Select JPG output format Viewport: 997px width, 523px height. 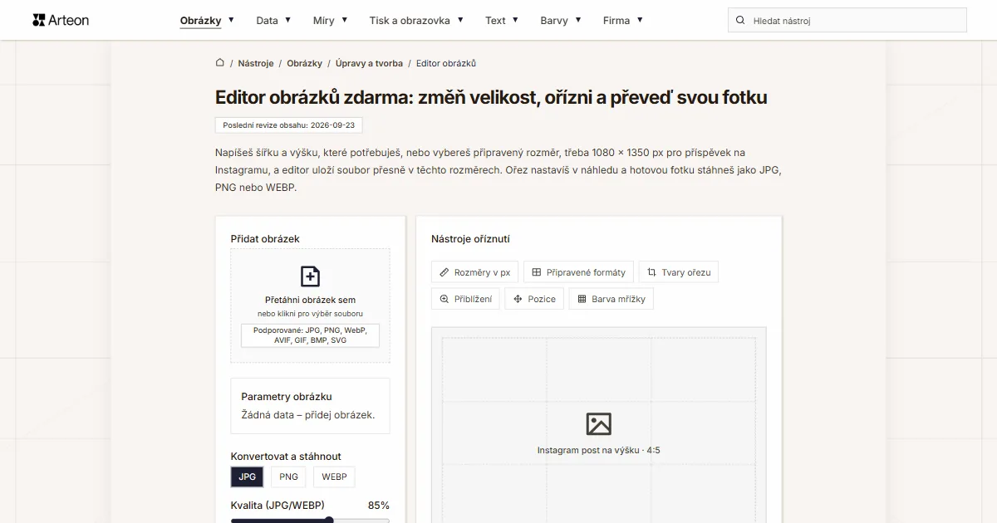(247, 477)
